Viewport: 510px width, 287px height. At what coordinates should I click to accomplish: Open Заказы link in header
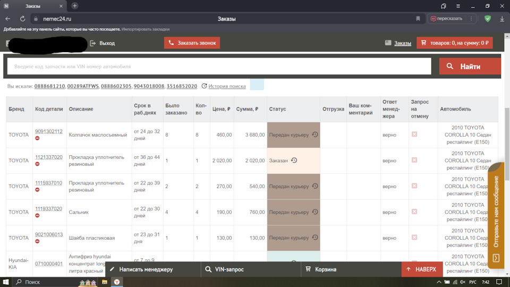(x=403, y=43)
